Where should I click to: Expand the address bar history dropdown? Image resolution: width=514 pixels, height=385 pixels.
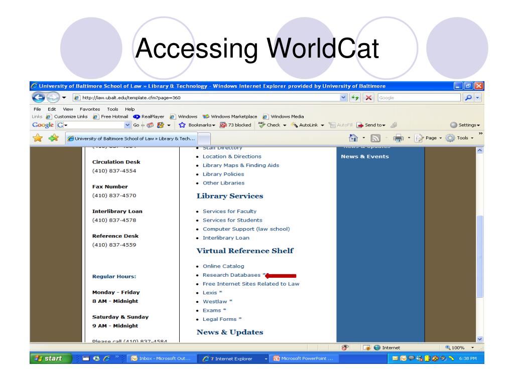tap(343, 98)
